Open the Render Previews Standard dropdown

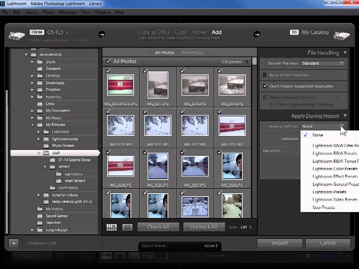pyautogui.click(x=322, y=64)
